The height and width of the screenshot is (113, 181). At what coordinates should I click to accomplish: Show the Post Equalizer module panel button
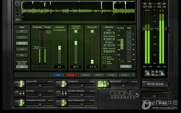[x=59, y=103]
